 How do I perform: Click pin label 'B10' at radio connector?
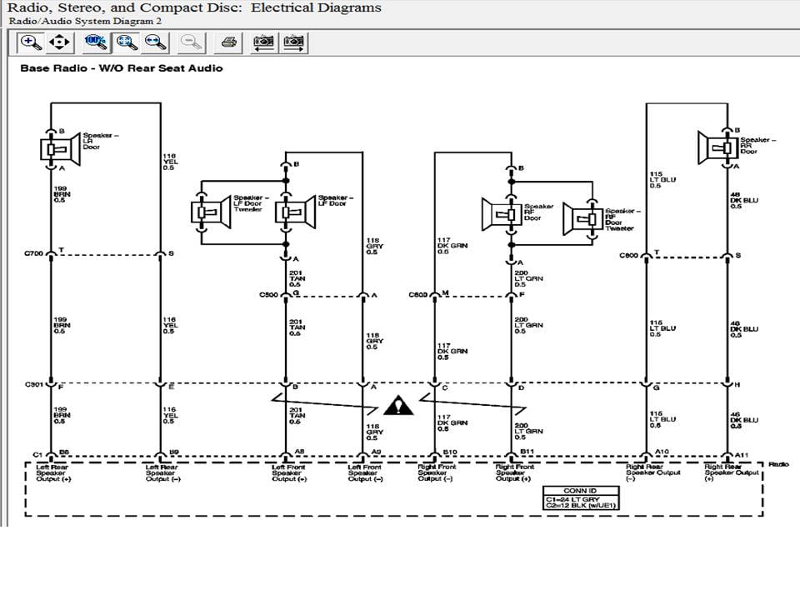tap(450, 452)
